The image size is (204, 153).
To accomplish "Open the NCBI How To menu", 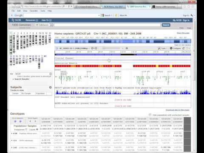I will point(46,20).
